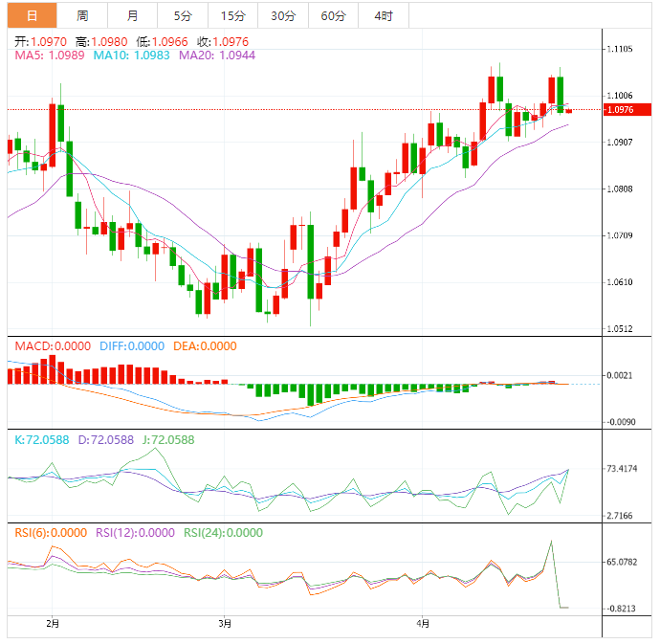Click the MACD indicator label
The image size is (660, 644).
53,346
